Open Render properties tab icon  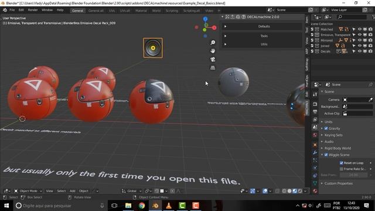(315, 104)
